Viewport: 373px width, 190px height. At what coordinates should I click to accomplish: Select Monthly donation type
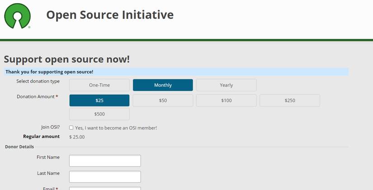(163, 85)
